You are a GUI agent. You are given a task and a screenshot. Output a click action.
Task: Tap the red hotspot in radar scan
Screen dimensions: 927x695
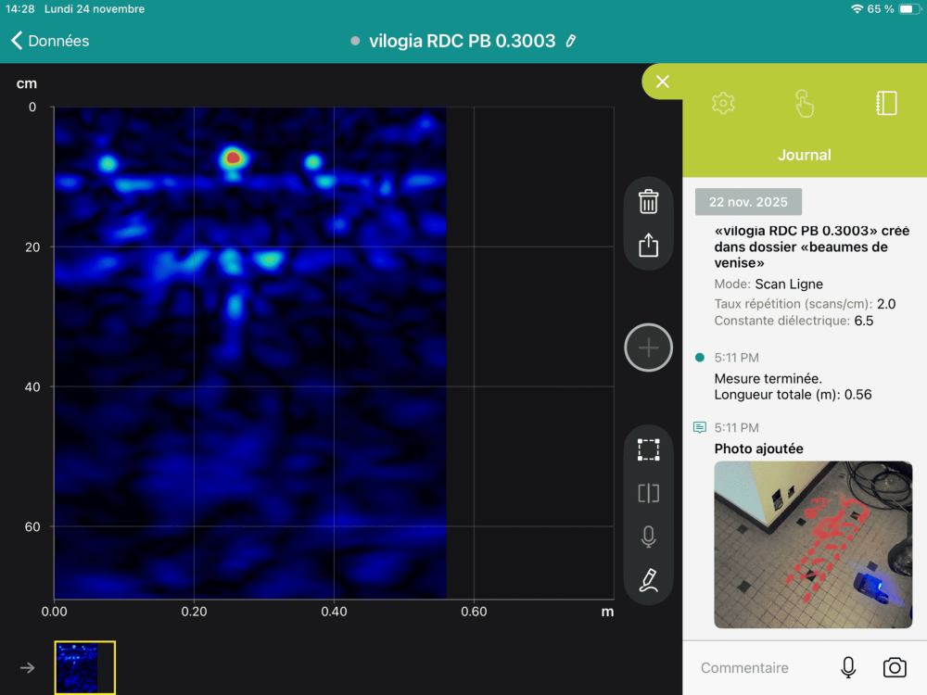233,158
